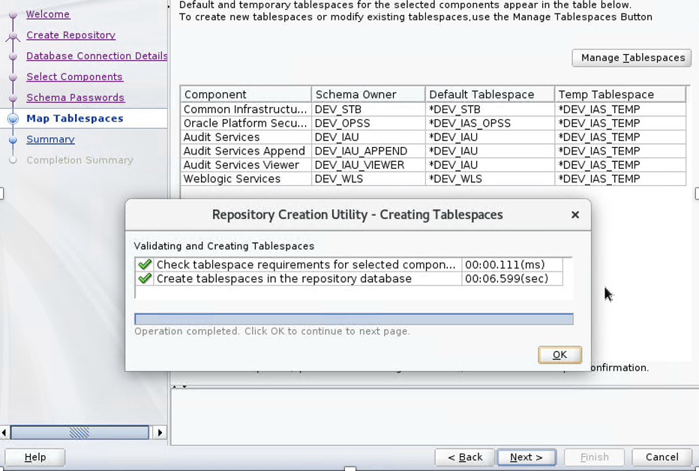
Task: Click the DEV_IAU_APPEND schema owner cell
Action: (x=368, y=151)
